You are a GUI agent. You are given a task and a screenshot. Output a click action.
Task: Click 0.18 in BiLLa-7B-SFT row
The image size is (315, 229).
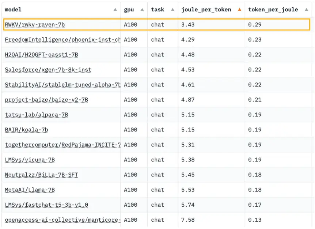pyautogui.click(x=255, y=175)
